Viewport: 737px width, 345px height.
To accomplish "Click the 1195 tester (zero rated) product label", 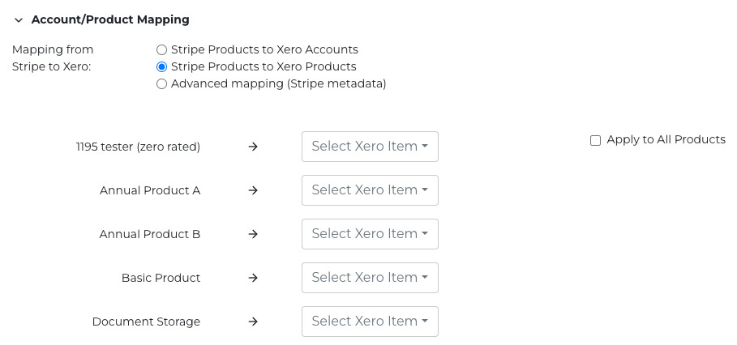I will 138,147.
